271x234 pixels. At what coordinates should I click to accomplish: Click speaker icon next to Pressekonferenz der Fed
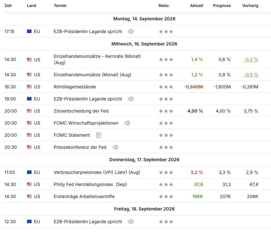coord(115,147)
